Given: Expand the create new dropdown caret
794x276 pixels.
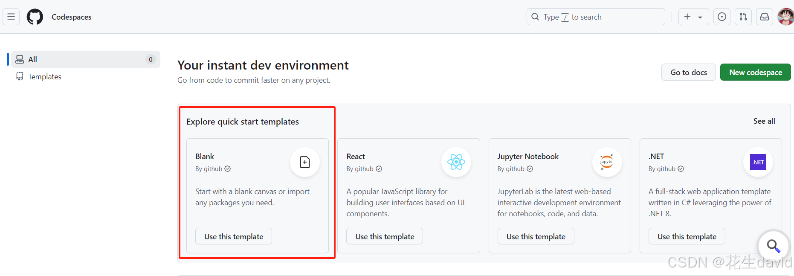Looking at the screenshot, I should 700,17.
